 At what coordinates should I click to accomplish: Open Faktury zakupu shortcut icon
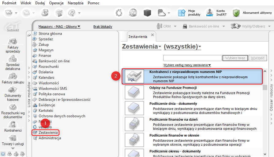13,76
